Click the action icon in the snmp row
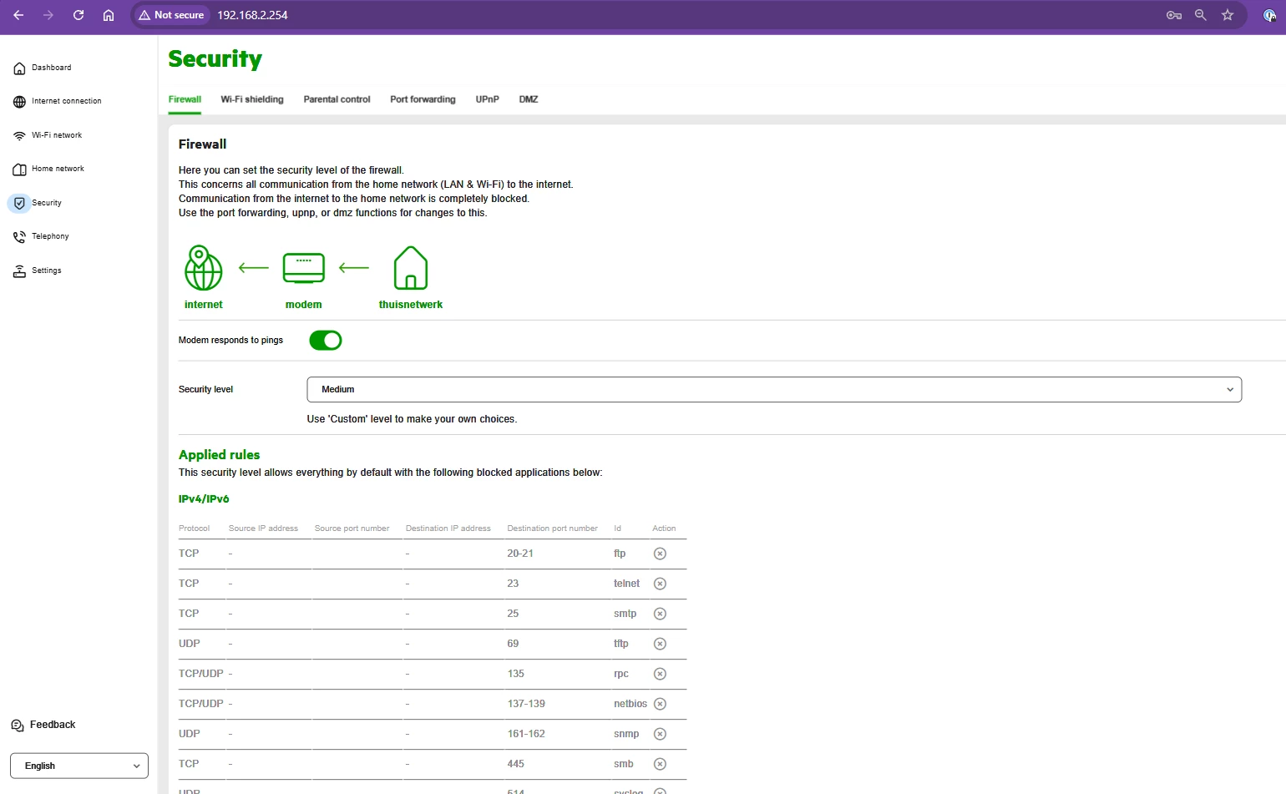Image resolution: width=1286 pixels, height=794 pixels. coord(660,734)
